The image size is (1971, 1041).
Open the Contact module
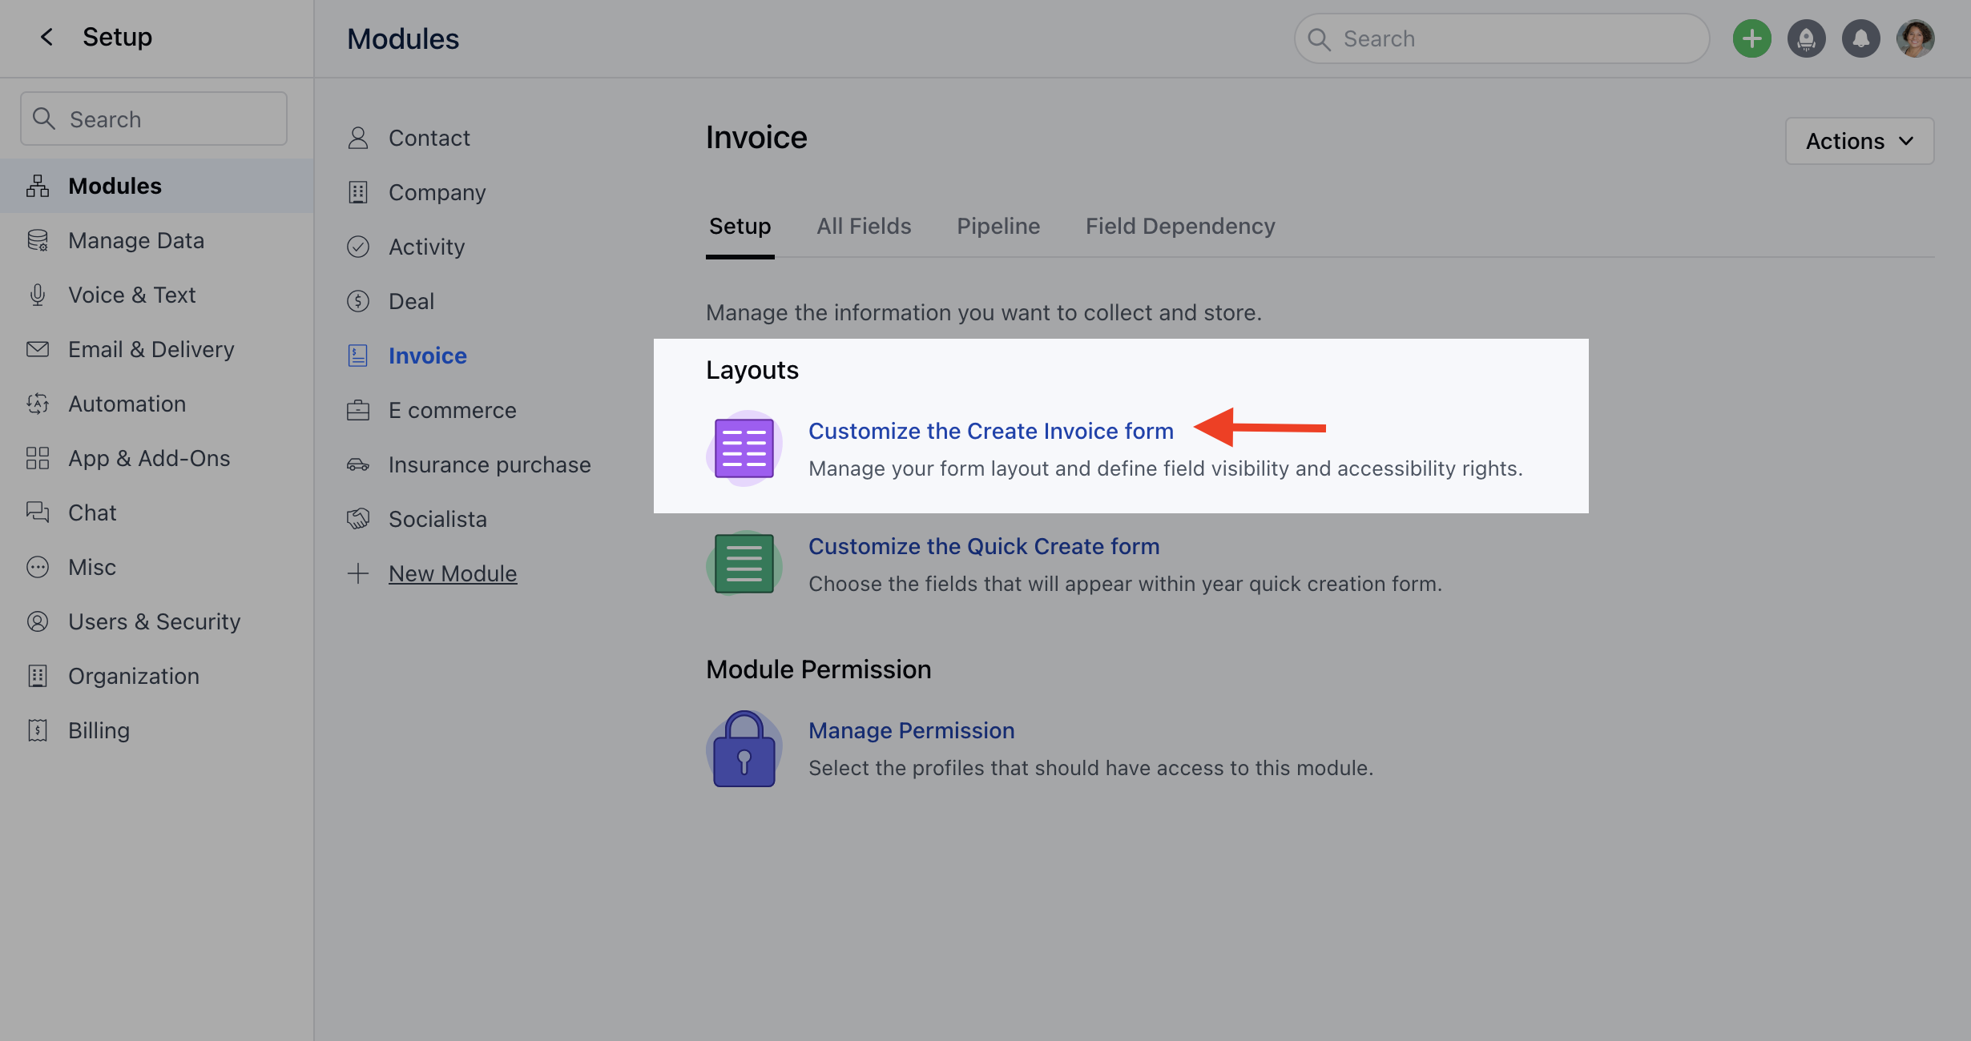click(429, 138)
